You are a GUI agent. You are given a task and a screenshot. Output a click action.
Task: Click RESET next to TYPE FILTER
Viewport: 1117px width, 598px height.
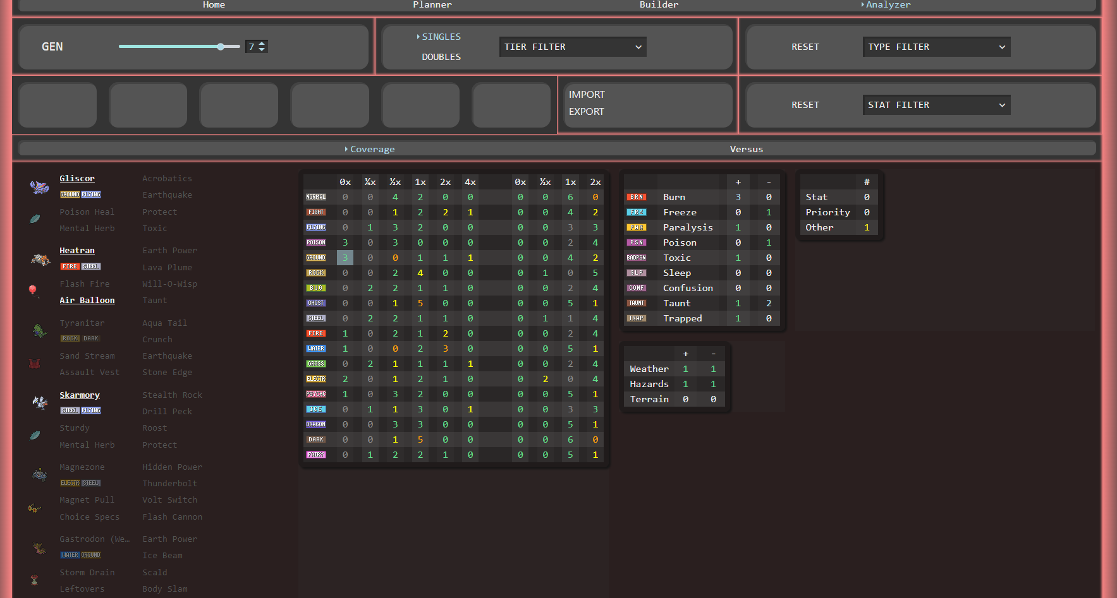(x=805, y=47)
